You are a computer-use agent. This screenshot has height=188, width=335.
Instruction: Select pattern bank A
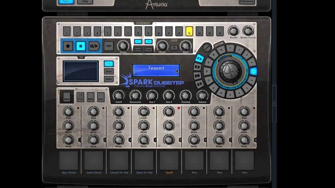pyautogui.click(x=199, y=58)
